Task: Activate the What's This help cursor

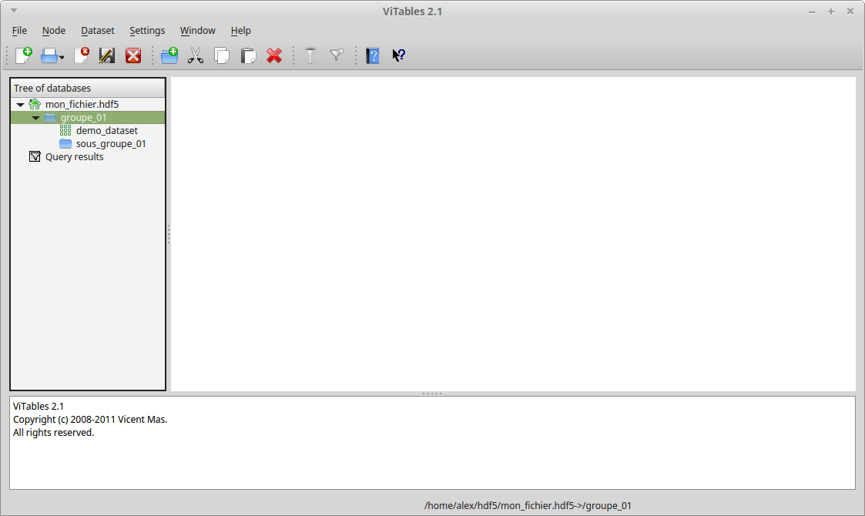Action: click(x=398, y=55)
